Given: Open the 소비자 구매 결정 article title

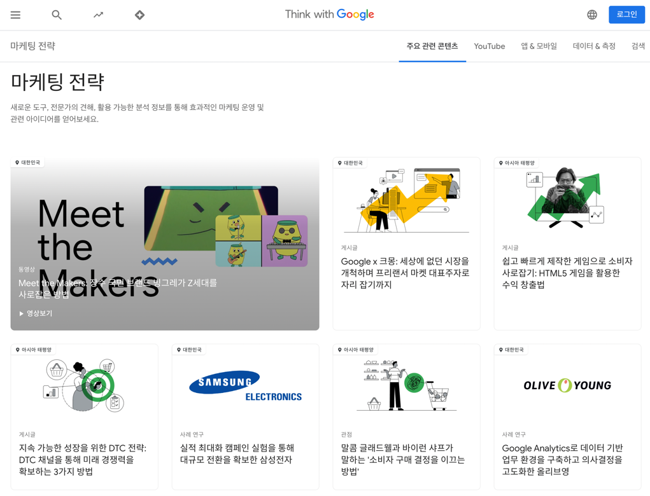Looking at the screenshot, I should [x=402, y=460].
